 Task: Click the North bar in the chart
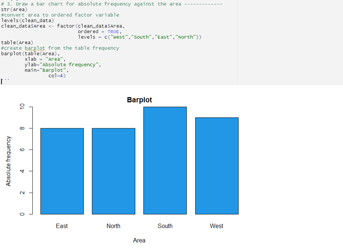114,171
